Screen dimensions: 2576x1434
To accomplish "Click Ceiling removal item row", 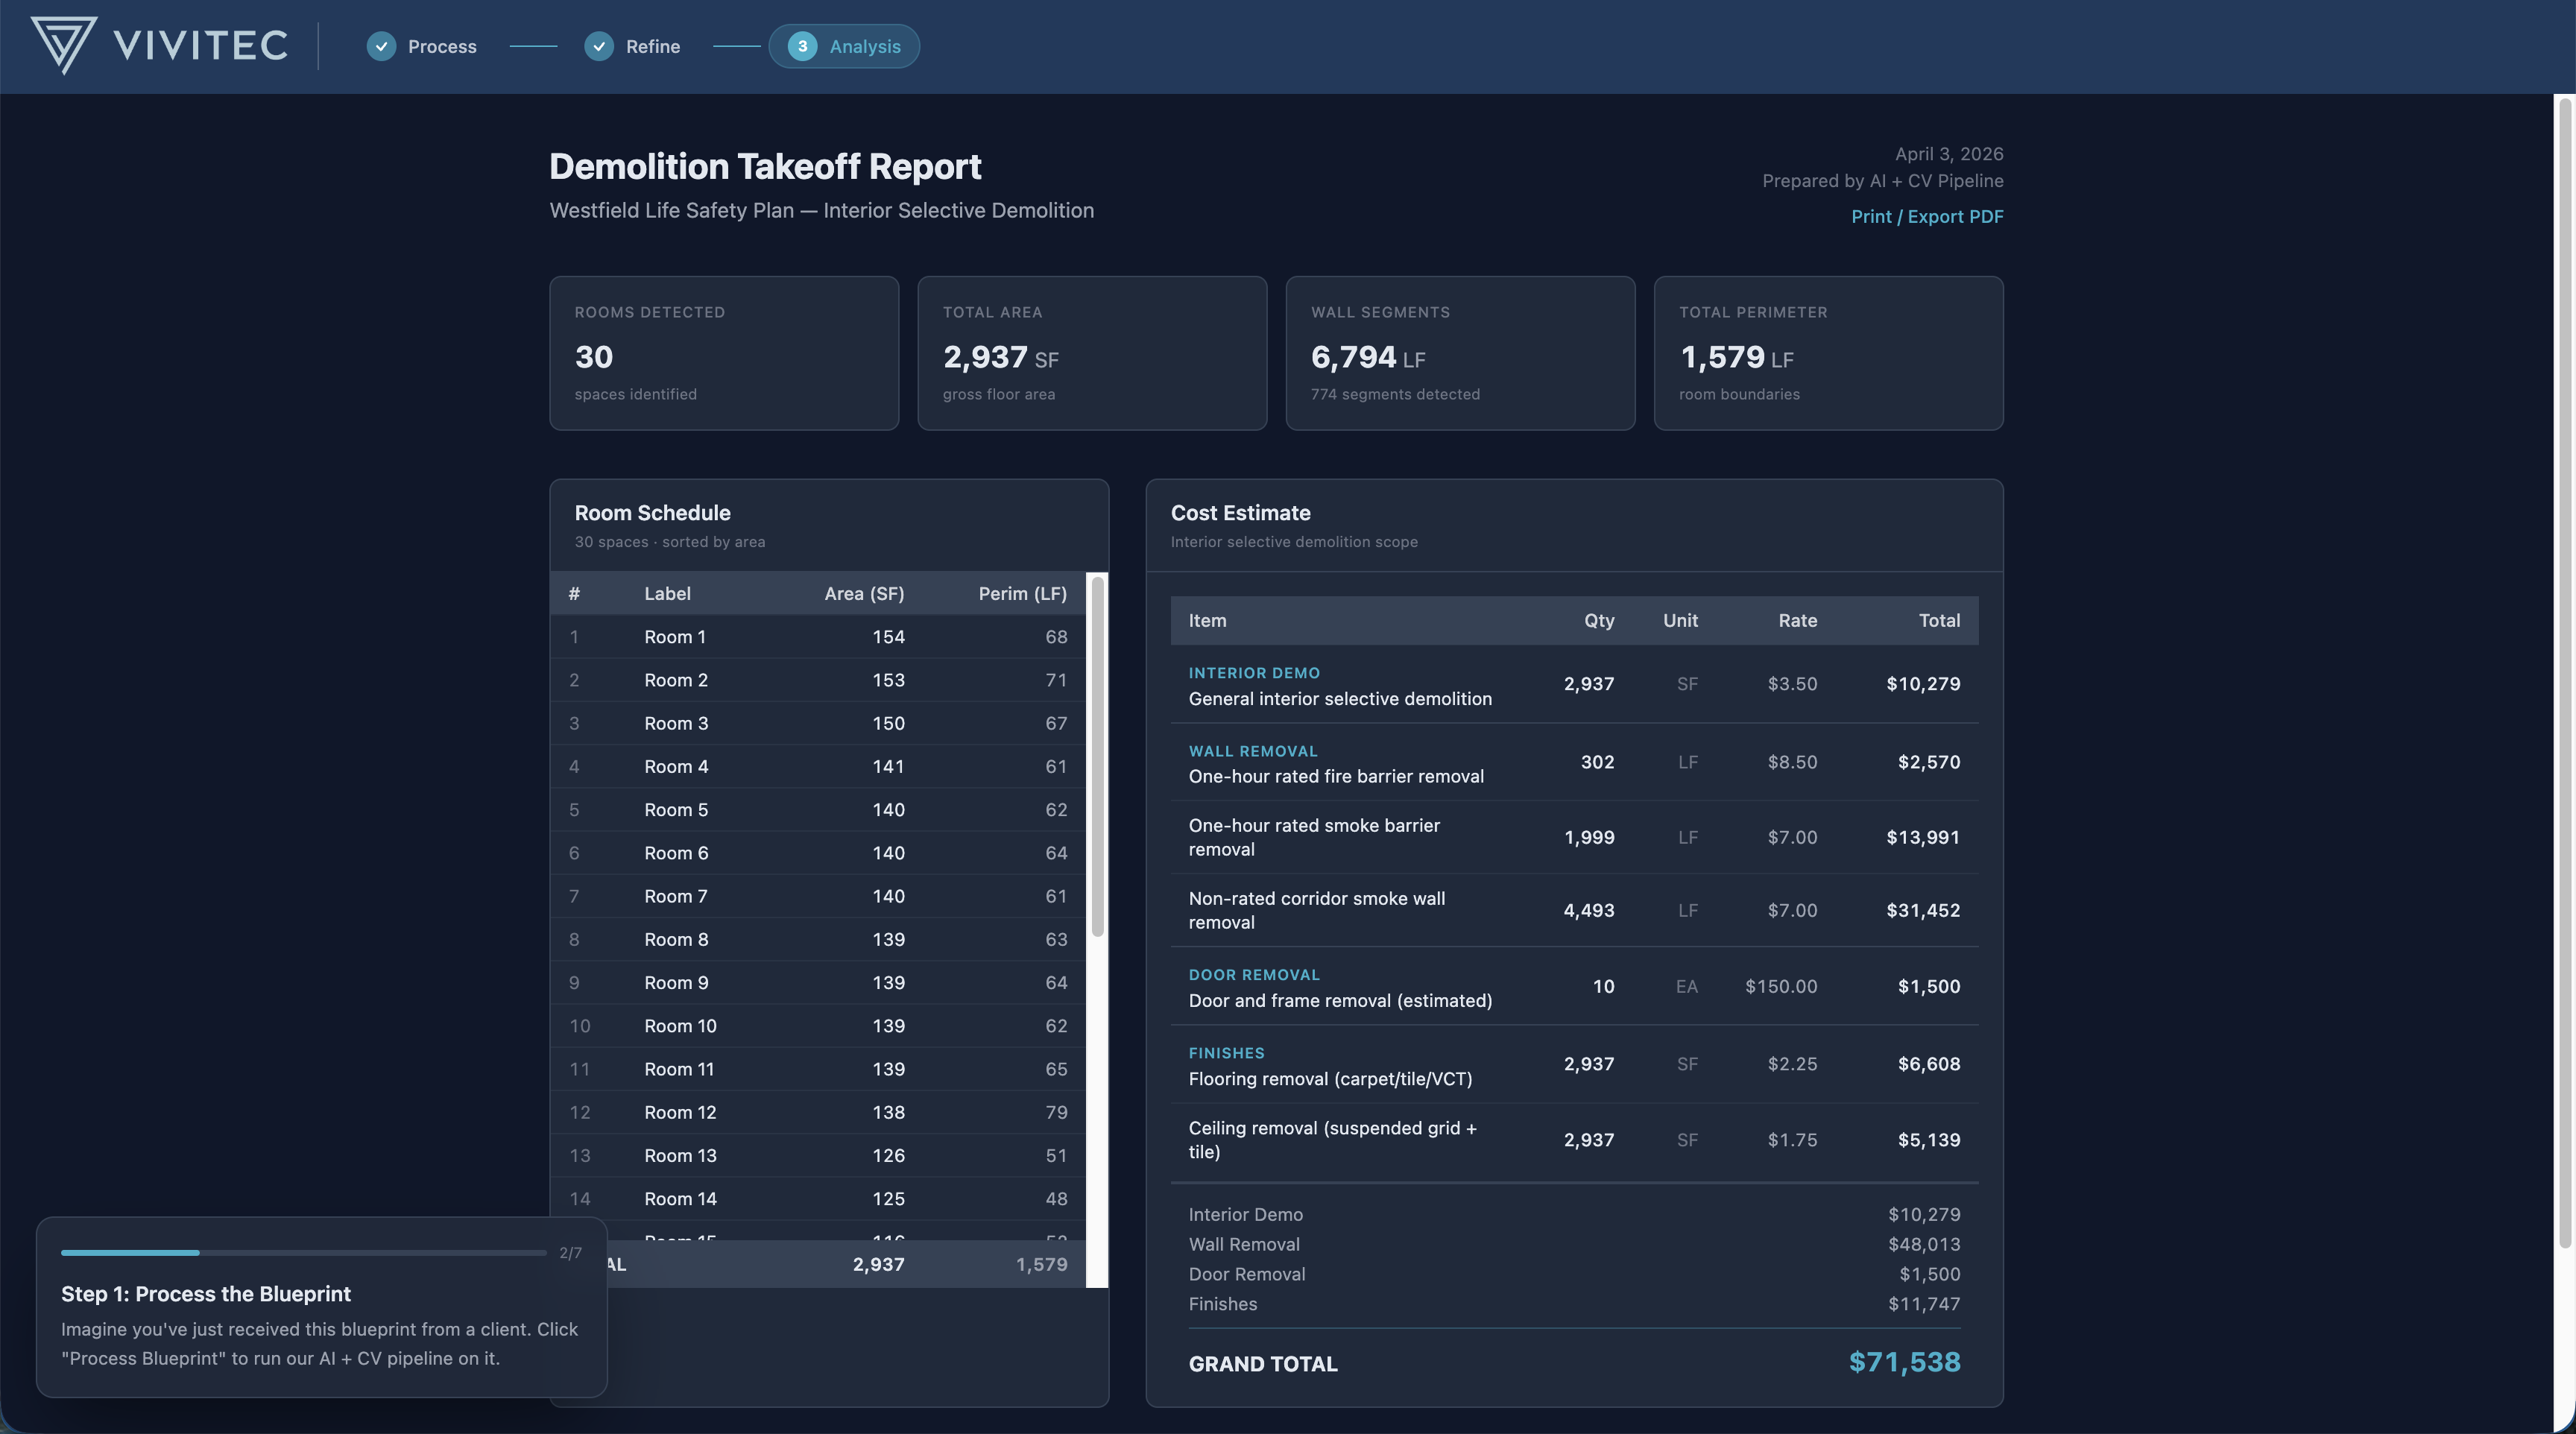I will tap(1574, 1140).
